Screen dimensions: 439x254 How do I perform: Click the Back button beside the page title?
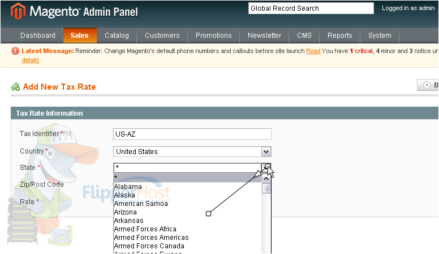pos(428,85)
